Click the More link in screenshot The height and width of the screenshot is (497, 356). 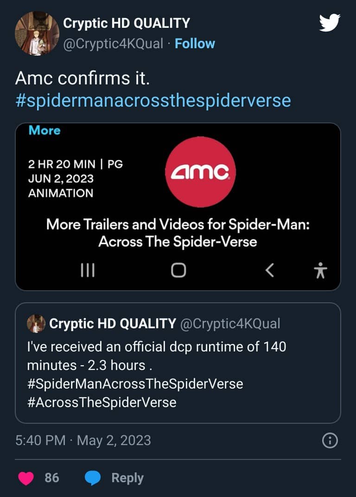(x=44, y=130)
